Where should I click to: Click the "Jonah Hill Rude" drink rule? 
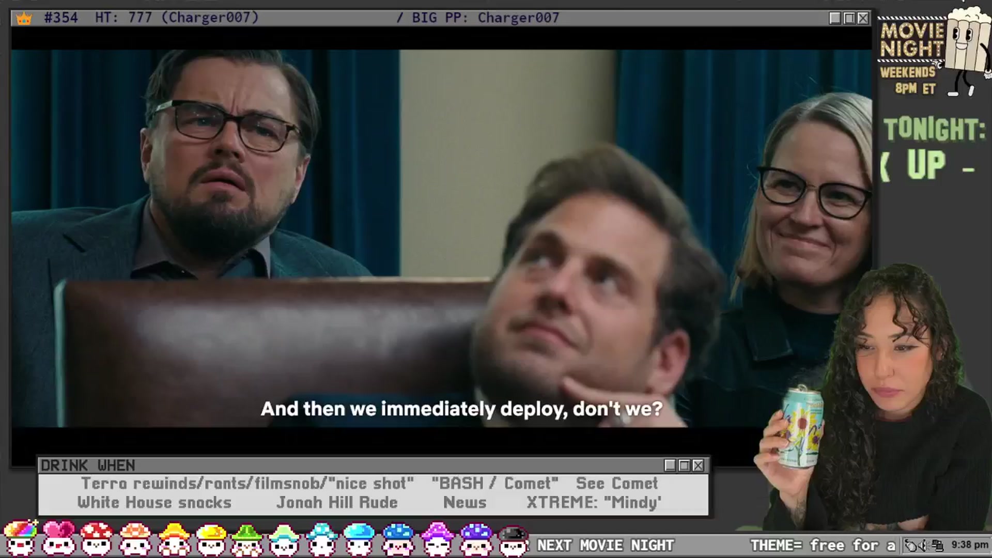pos(337,502)
